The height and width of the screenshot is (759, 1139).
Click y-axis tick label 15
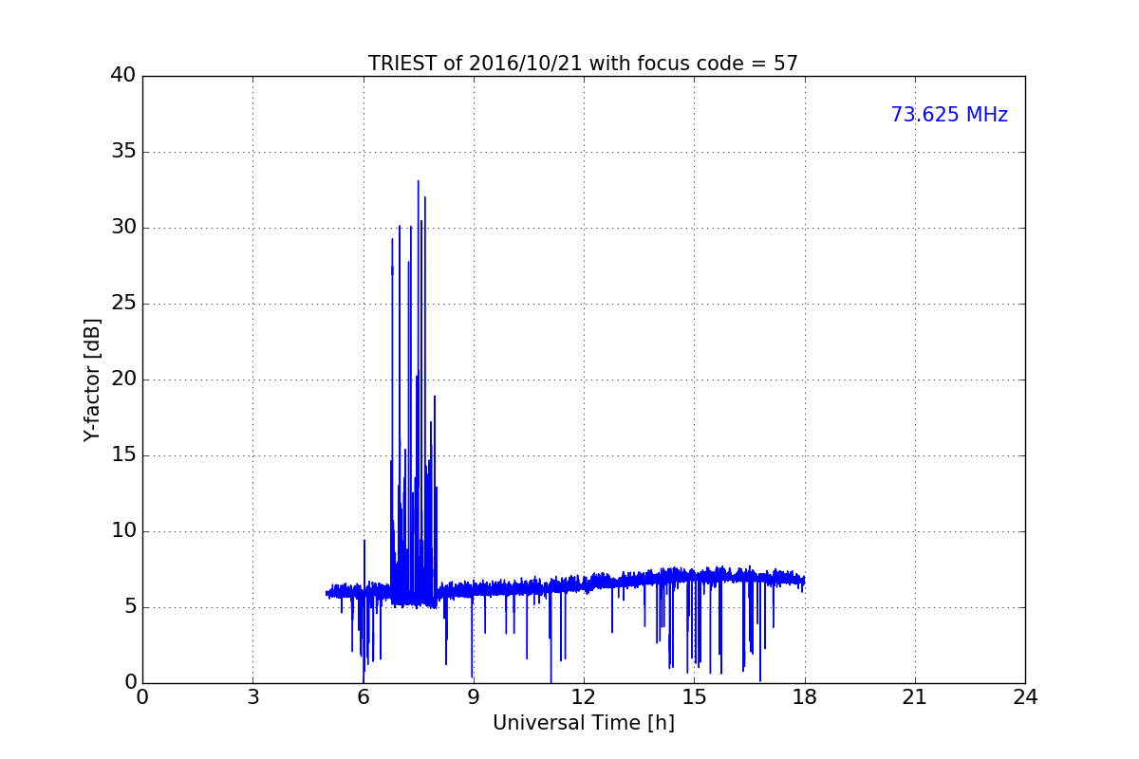[x=123, y=455]
